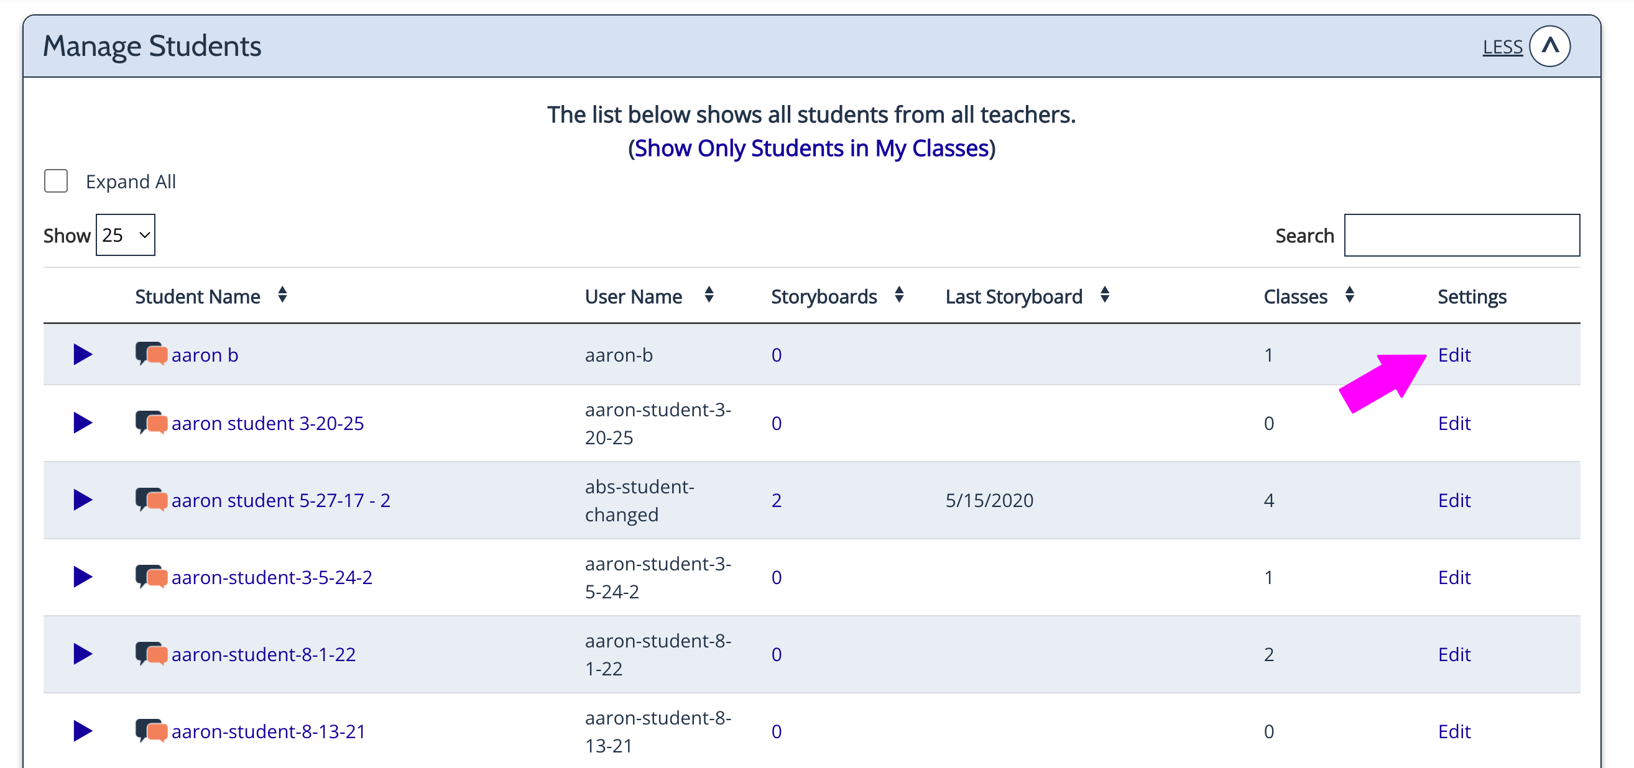Sort by Student Name column arrows
The height and width of the screenshot is (768, 1634).
[x=282, y=295]
